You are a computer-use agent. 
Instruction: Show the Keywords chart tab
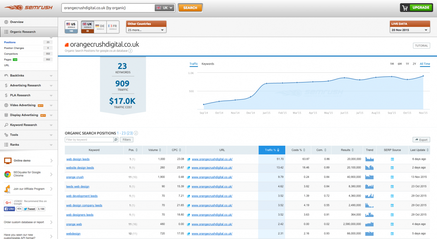208,64
